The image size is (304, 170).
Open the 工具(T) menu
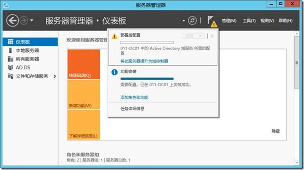click(249, 21)
